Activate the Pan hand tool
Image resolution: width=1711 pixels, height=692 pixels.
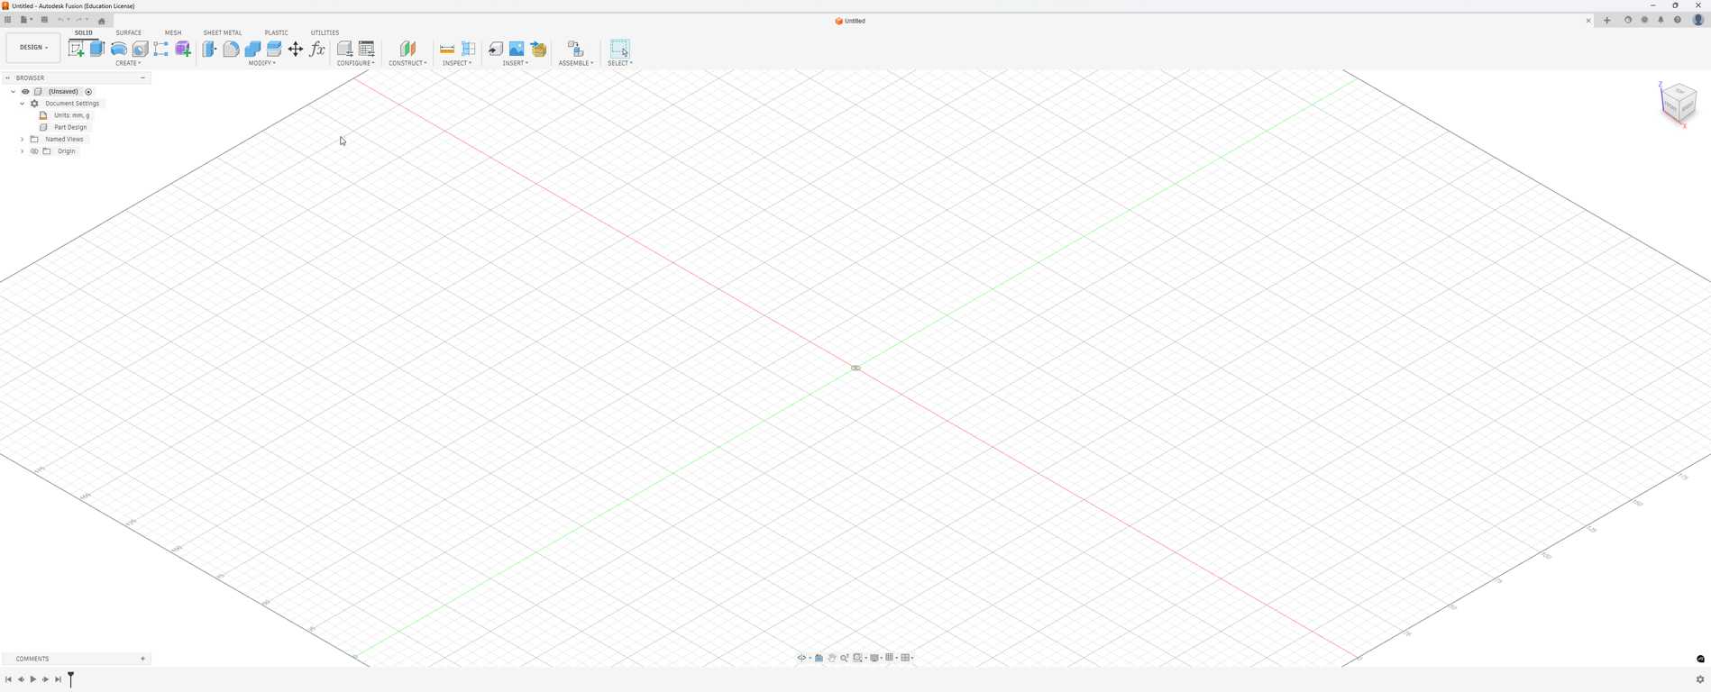pos(832,658)
